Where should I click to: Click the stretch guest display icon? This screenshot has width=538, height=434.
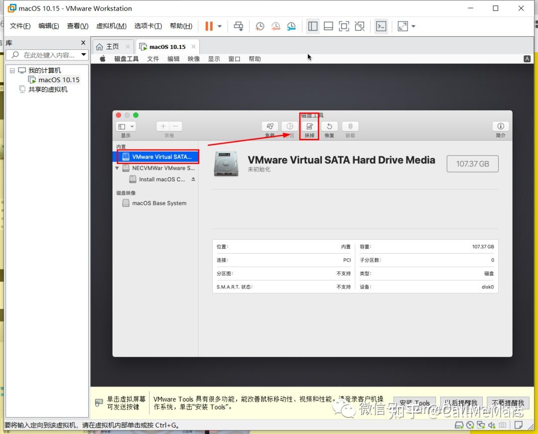coord(403,26)
